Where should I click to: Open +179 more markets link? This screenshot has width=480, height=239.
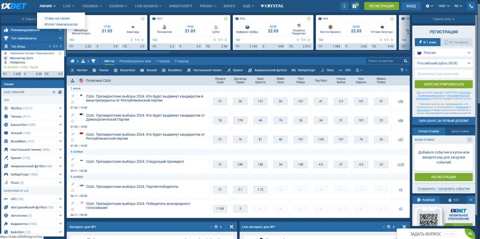(x=400, y=164)
